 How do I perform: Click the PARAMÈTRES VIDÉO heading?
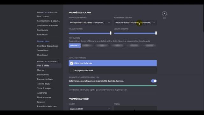[x=79, y=99]
